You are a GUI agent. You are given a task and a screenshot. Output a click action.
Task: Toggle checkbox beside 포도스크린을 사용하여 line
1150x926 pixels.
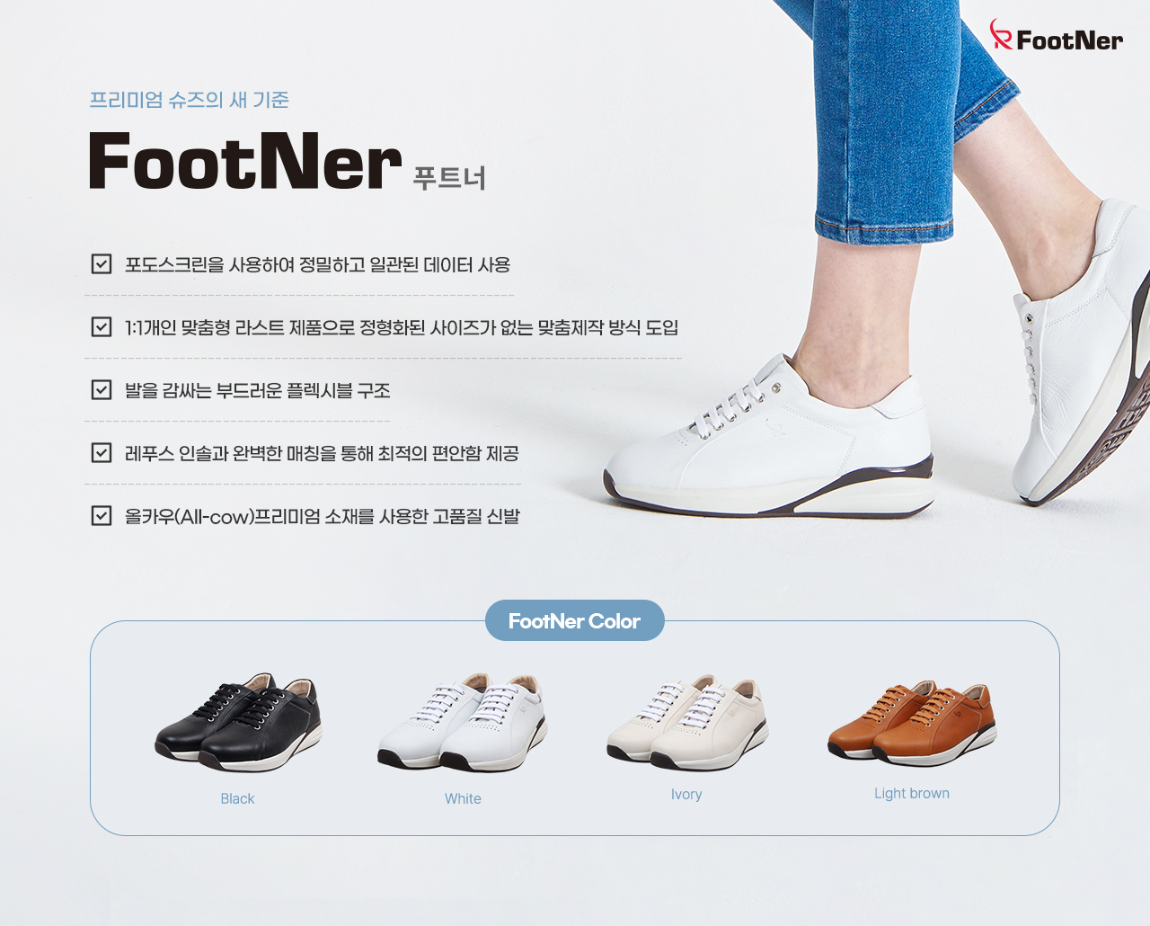click(x=102, y=264)
